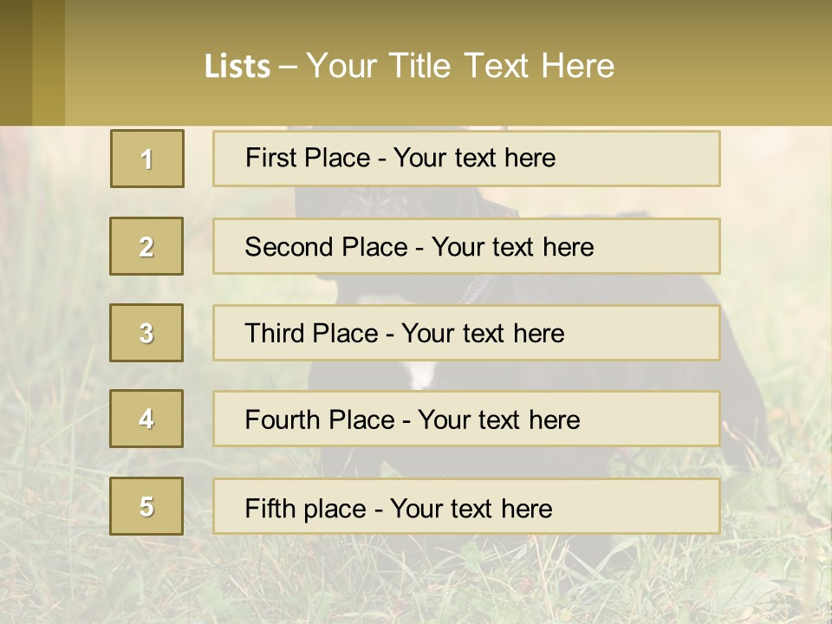
Task: Click the Second Place text box
Action: coord(466,246)
